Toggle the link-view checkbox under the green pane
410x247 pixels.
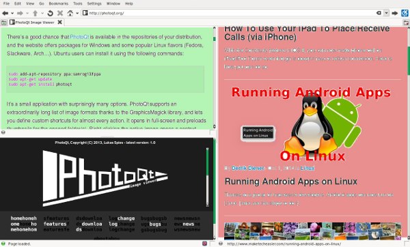click(x=213, y=132)
